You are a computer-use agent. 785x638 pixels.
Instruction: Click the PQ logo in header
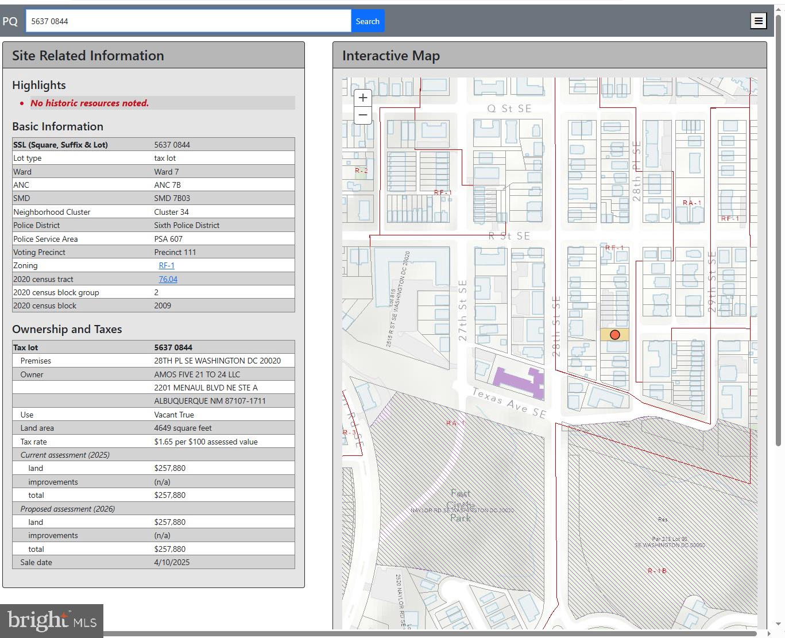coord(10,21)
